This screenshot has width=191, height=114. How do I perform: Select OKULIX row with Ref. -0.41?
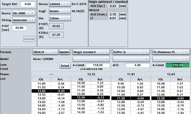point(51,95)
